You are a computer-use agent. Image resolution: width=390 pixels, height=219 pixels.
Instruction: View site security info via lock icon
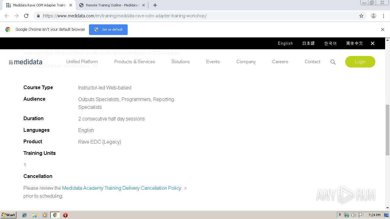pos(38,16)
